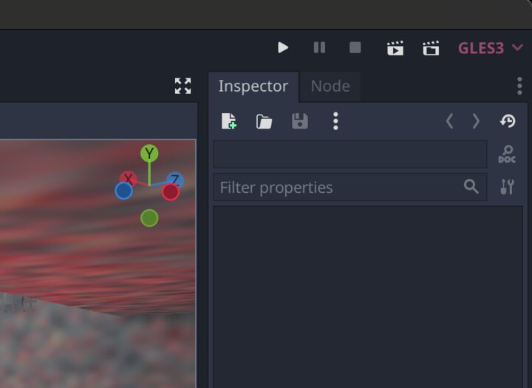This screenshot has width=532, height=388.
Task: Stop the running scene
Action: point(355,47)
